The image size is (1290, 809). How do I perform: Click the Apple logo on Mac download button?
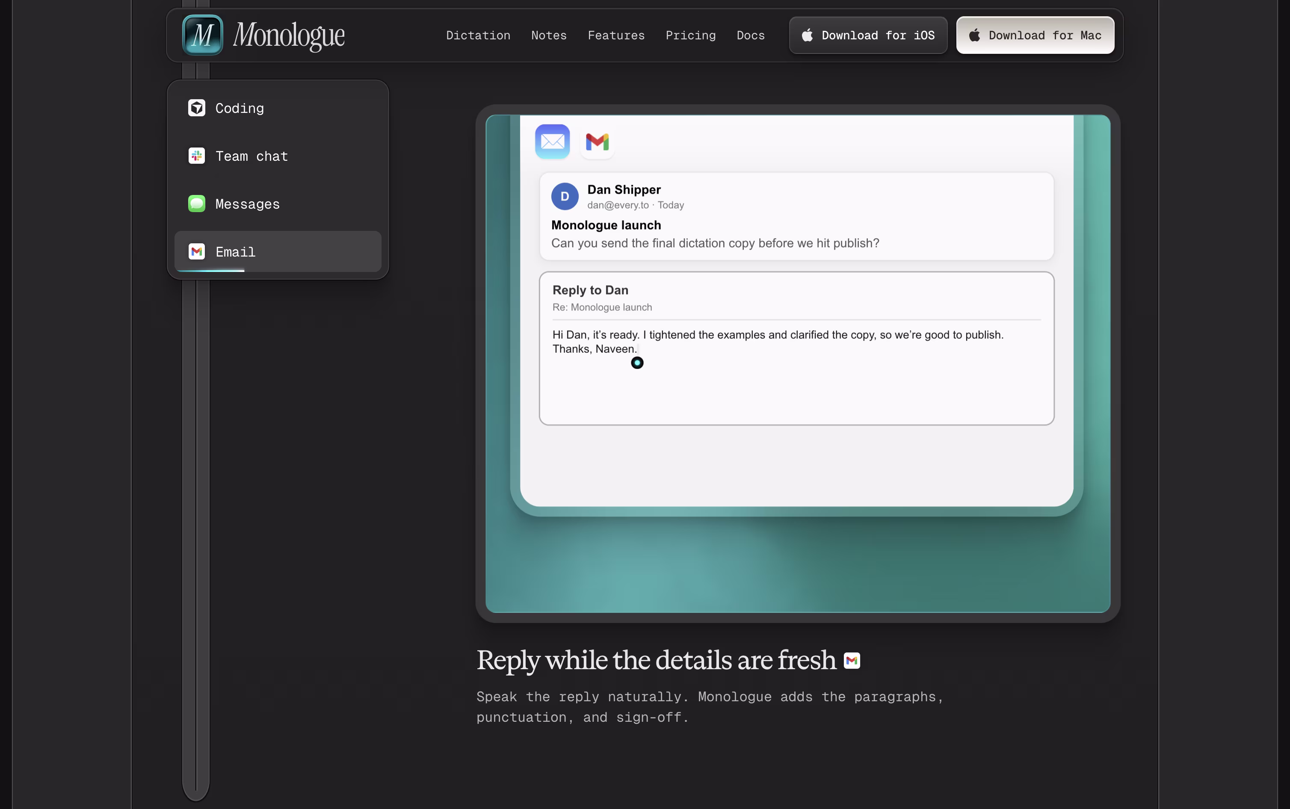(974, 35)
